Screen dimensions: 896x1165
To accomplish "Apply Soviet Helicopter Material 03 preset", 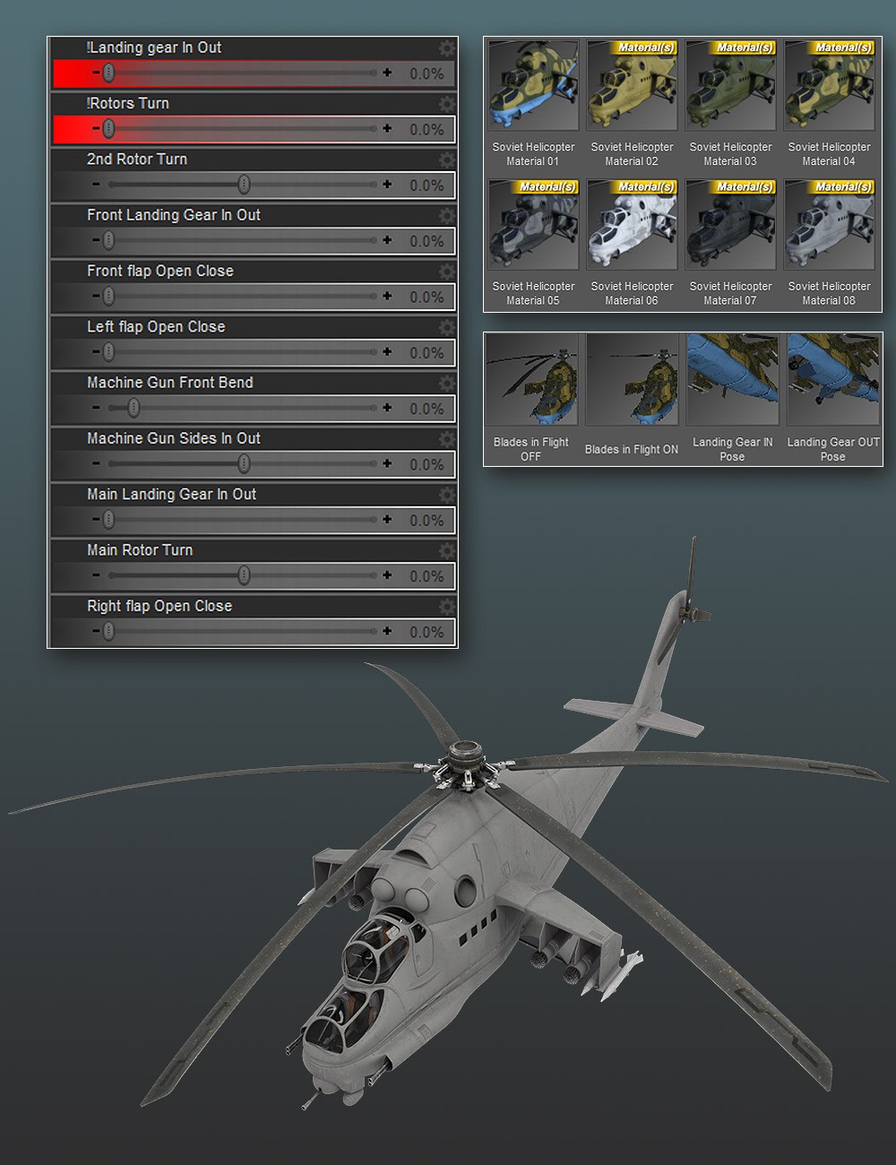I will pyautogui.click(x=730, y=103).
